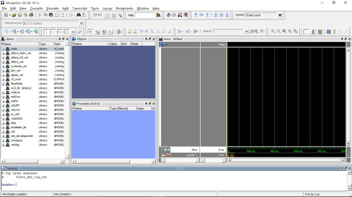Viewport: 352px width, 197px height.
Task: Click the Find Previous Transition icon
Action: point(141,32)
